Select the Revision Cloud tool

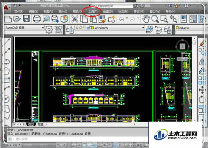[x=7, y=109]
